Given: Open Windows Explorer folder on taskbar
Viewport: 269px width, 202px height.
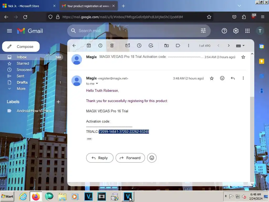Looking at the screenshot, I should (x=62, y=196).
